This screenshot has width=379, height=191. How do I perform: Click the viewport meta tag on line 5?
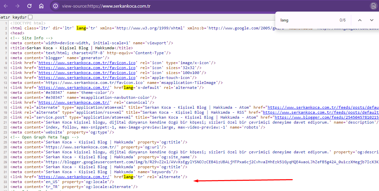(x=92, y=43)
